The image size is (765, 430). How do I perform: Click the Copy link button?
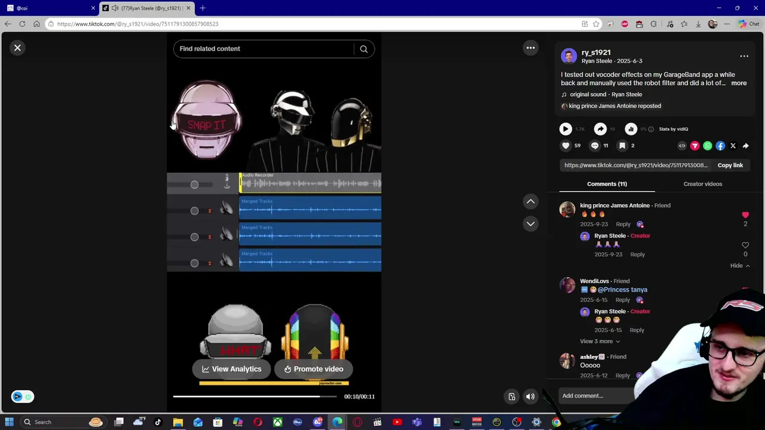(730, 165)
